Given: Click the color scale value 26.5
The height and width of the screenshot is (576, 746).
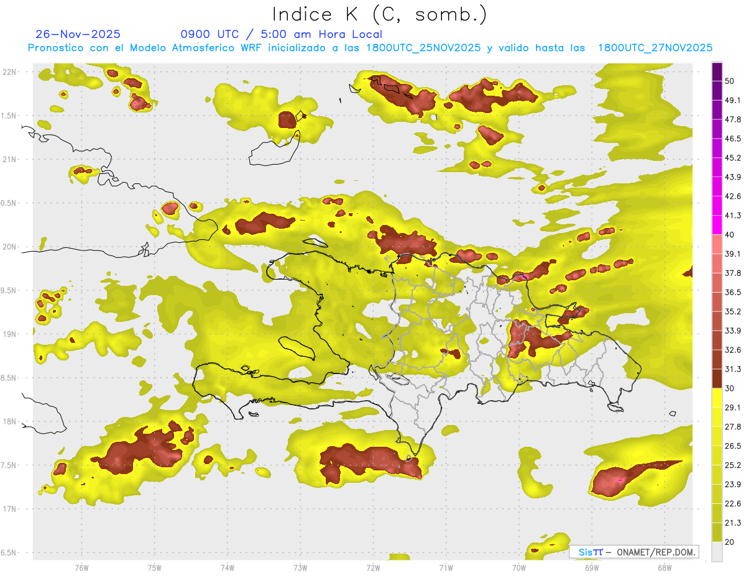Looking at the screenshot, I should point(733,446).
